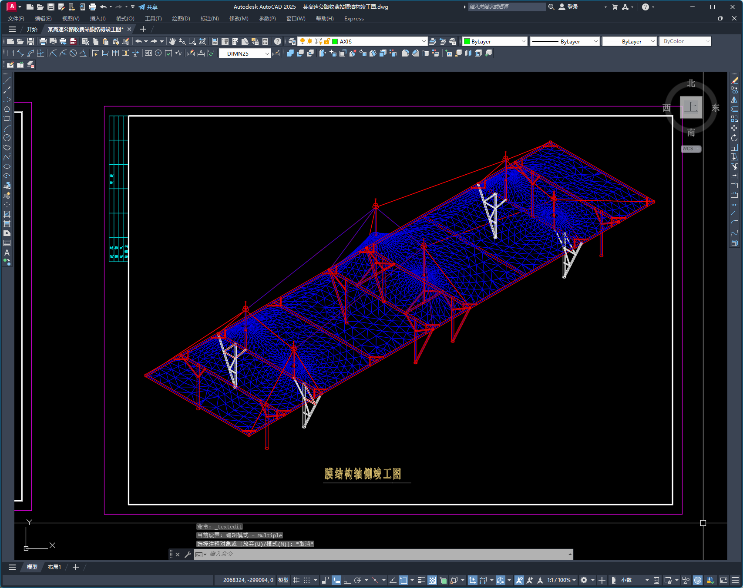The width and height of the screenshot is (743, 588).
Task: Choose the Polygon draw tool
Action: [7, 109]
